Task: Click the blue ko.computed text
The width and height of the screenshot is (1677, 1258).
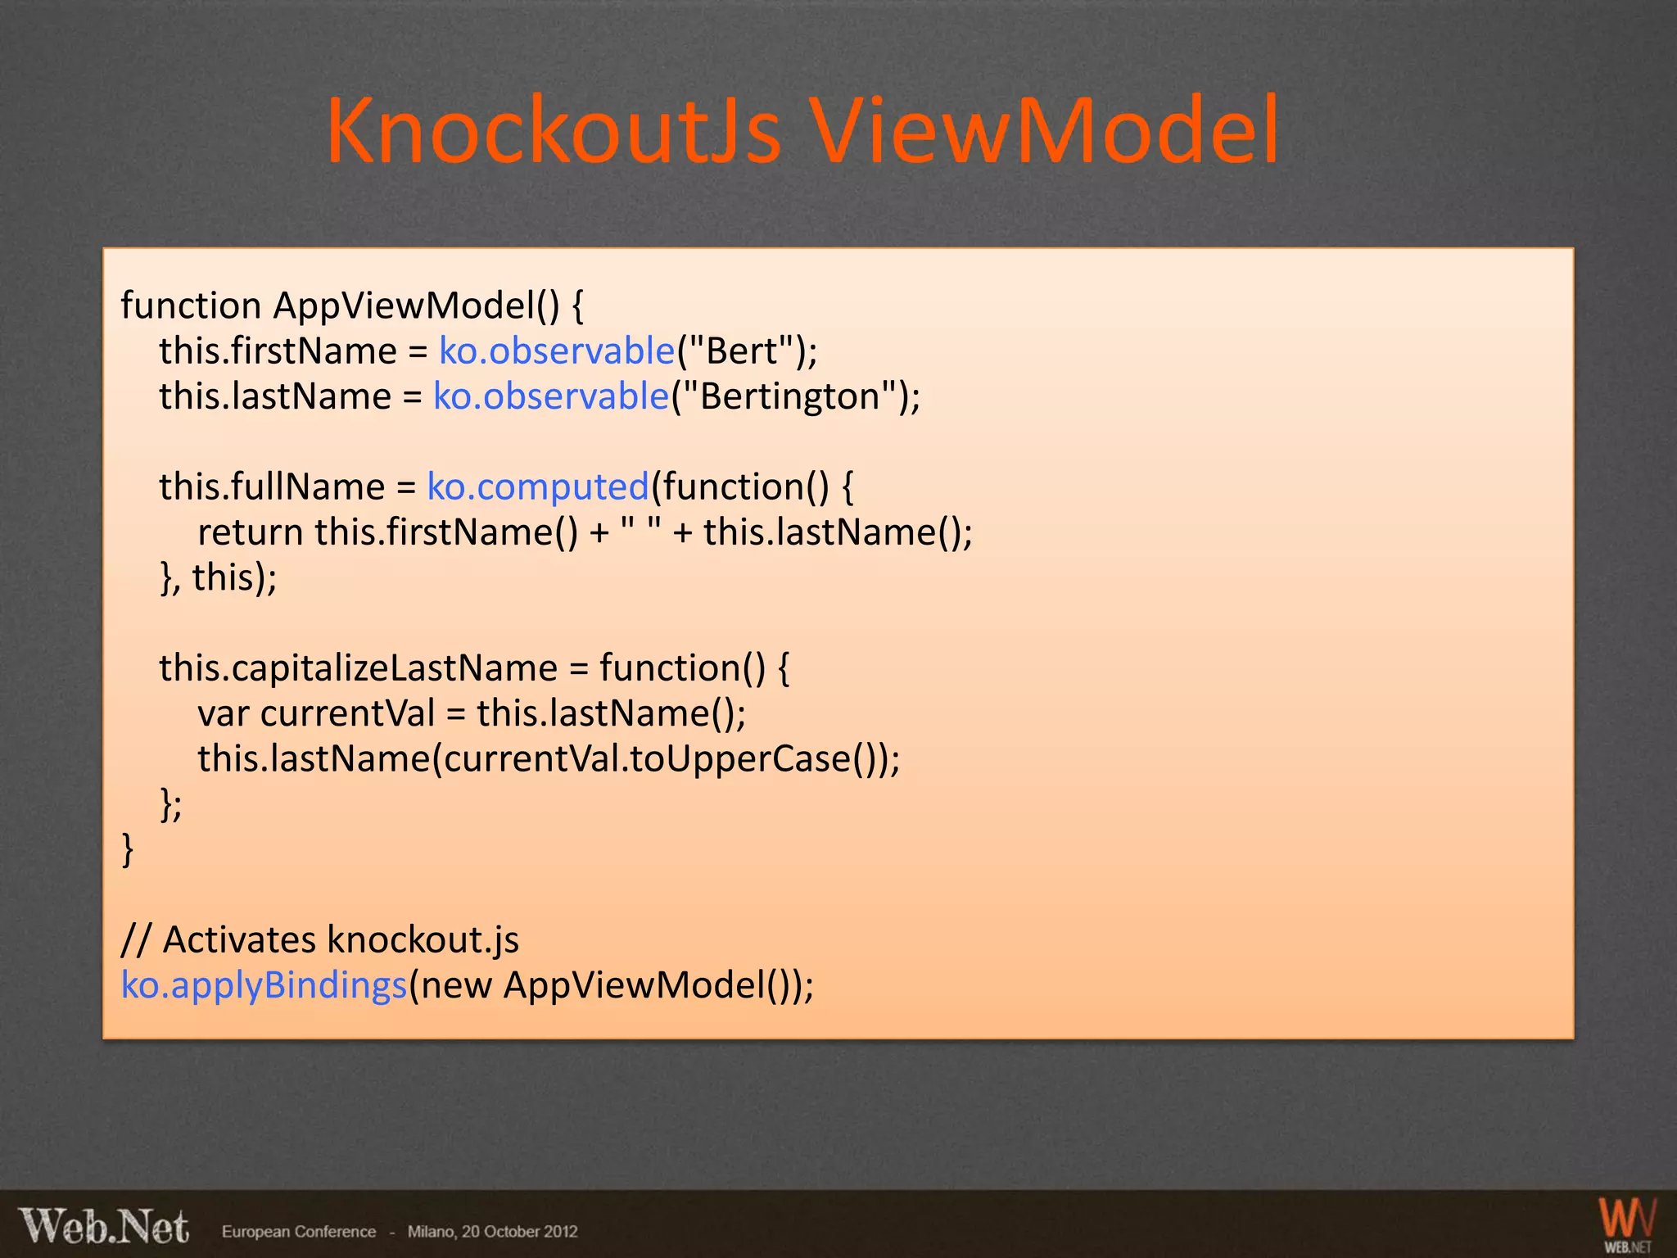Action: click(538, 486)
